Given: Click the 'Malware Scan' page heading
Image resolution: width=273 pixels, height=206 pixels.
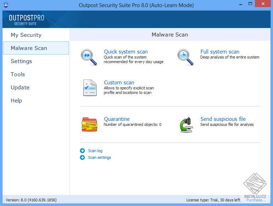Looking at the screenshot, I should [x=170, y=35].
